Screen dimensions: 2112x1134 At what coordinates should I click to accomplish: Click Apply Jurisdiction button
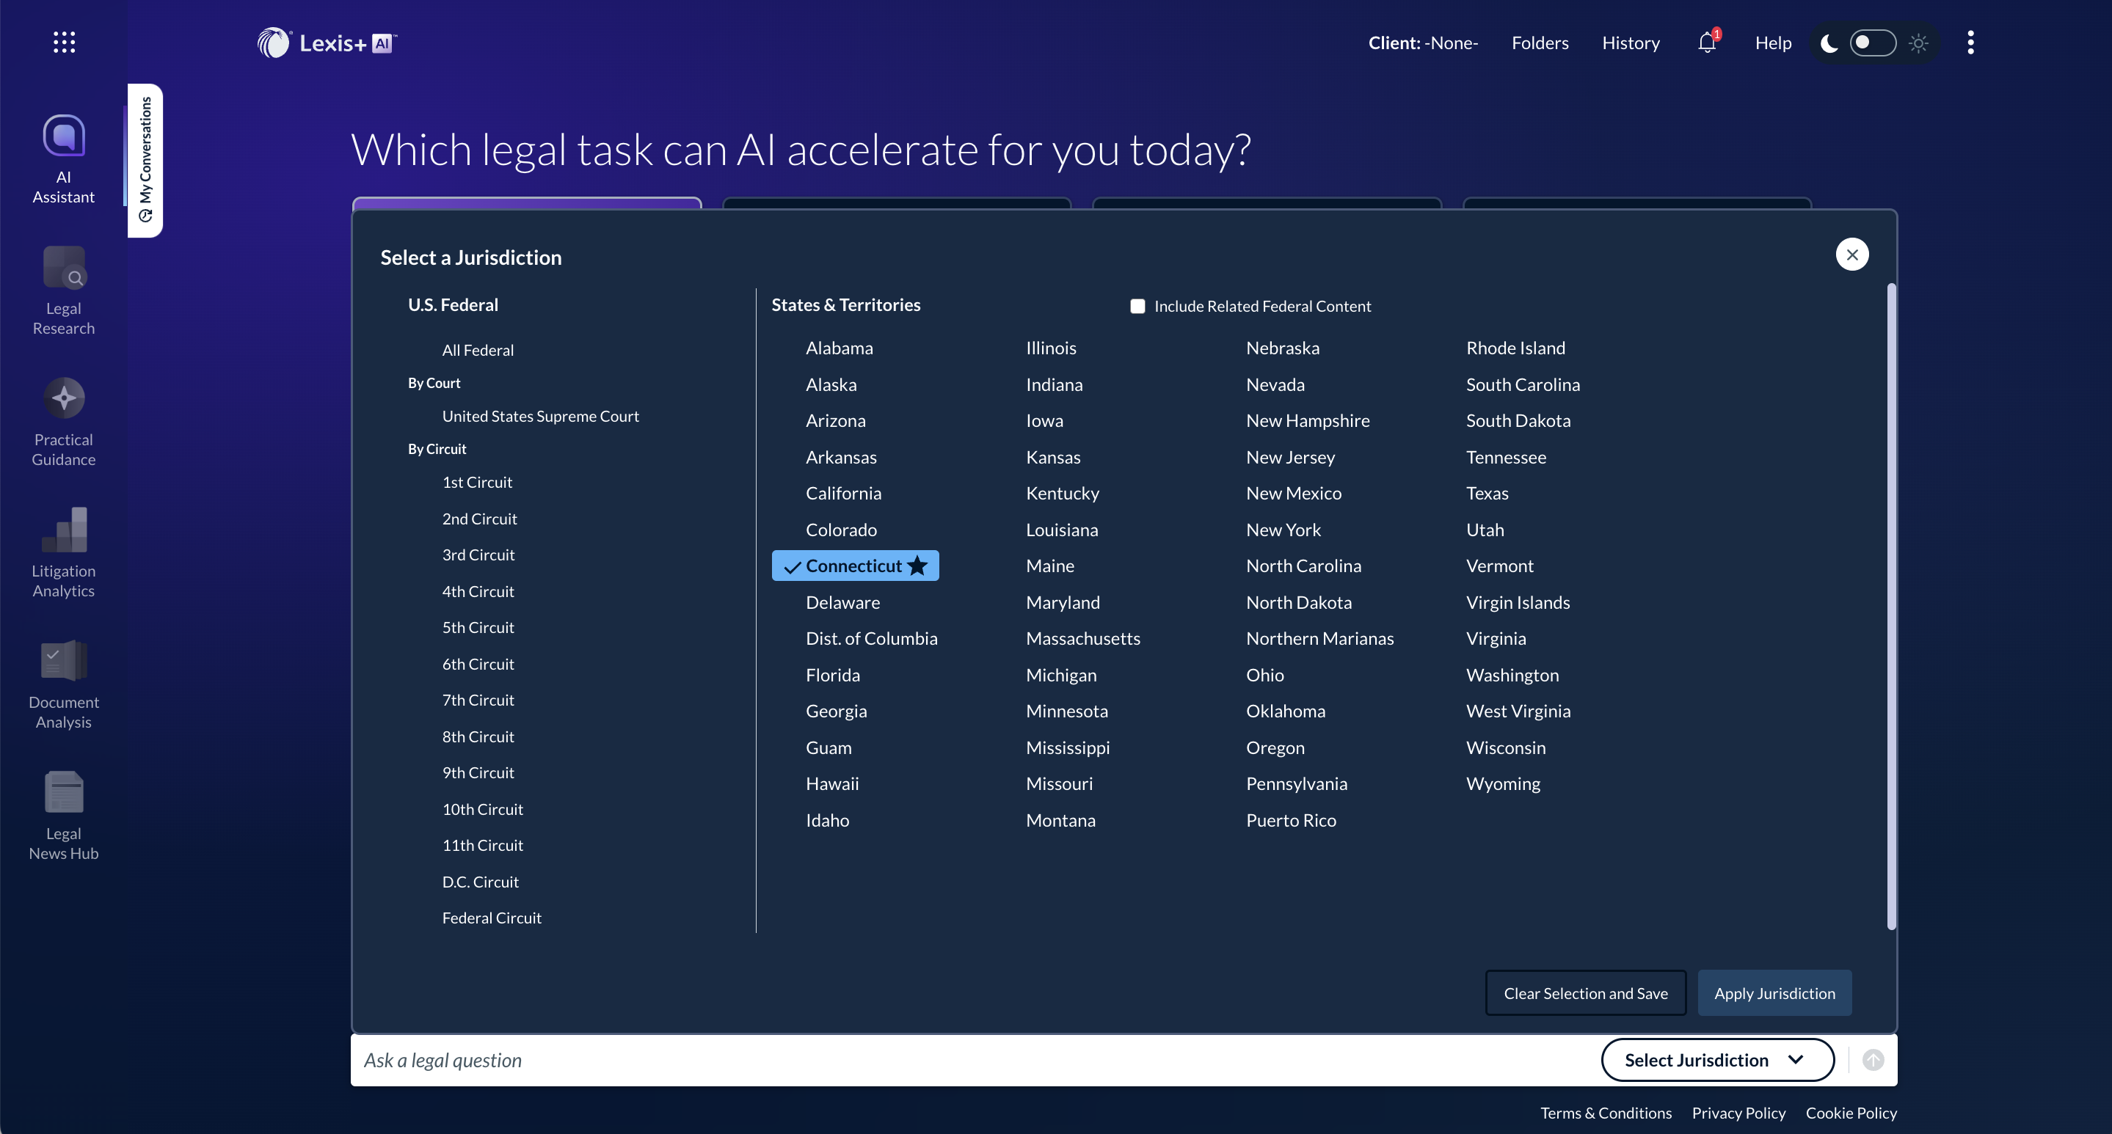tap(1774, 993)
